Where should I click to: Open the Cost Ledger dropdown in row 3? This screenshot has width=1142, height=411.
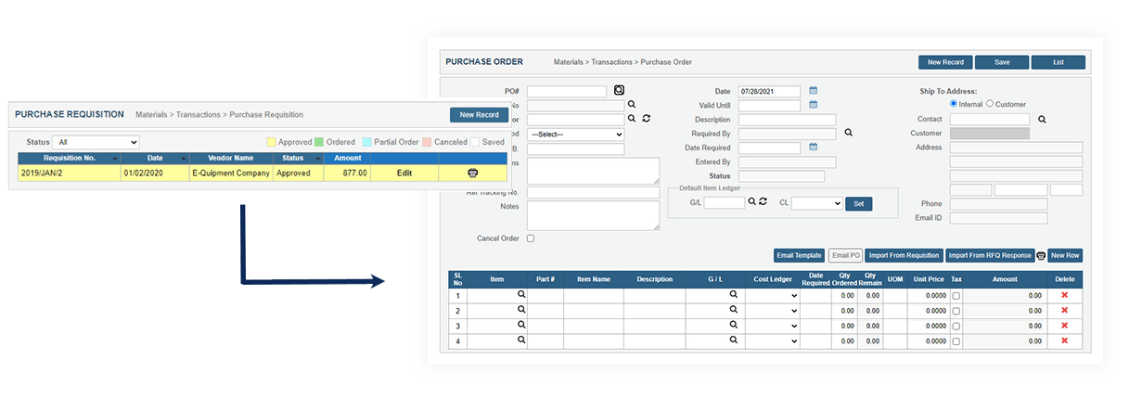[x=773, y=326]
